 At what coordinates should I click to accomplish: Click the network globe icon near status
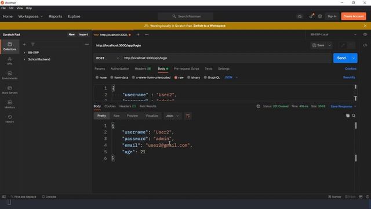259,106
